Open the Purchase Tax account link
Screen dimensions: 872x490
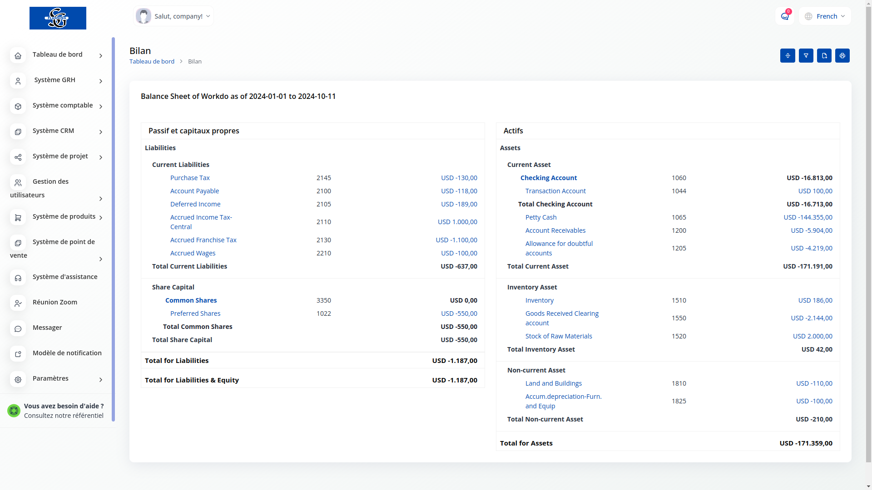pyautogui.click(x=190, y=178)
